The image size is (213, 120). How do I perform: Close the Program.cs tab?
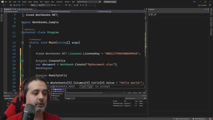tap(15, 9)
